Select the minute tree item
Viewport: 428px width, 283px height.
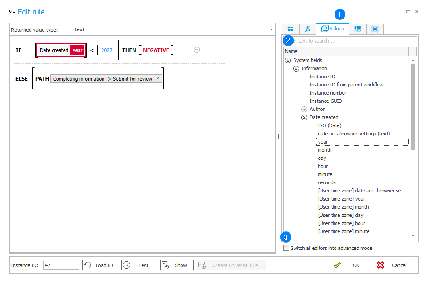(325, 174)
